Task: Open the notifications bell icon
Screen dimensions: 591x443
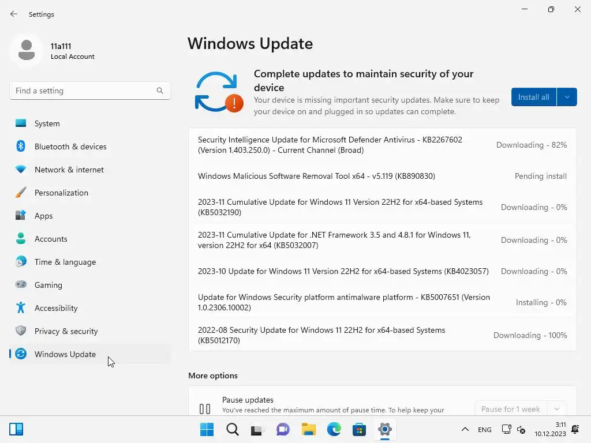Action: pyautogui.click(x=575, y=429)
